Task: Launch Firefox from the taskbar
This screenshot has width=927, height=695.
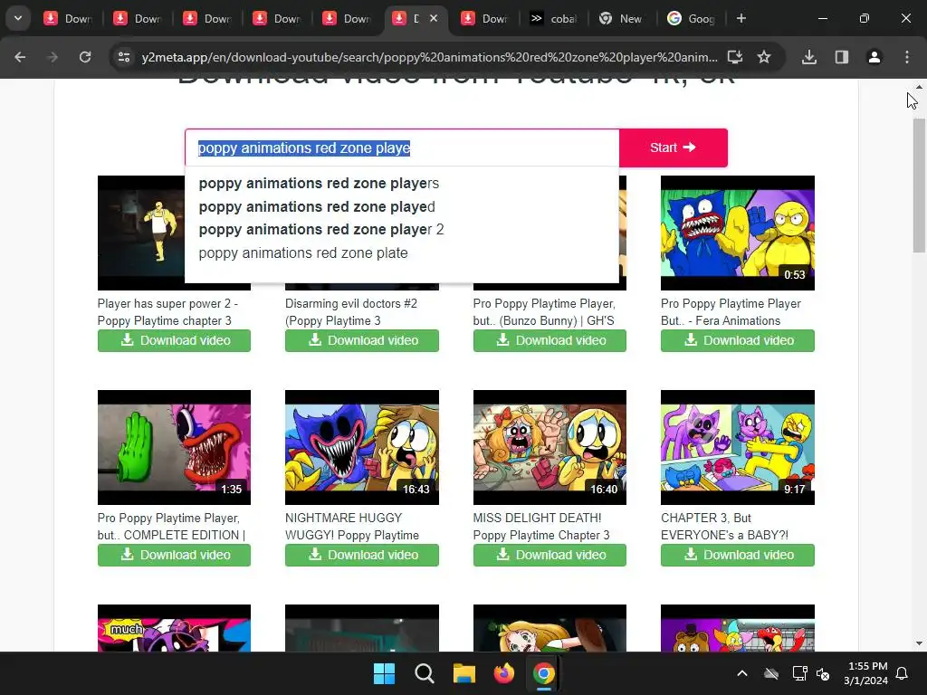Action: tap(503, 673)
